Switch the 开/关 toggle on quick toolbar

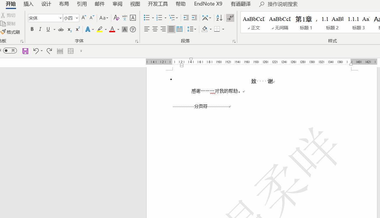pos(10,51)
